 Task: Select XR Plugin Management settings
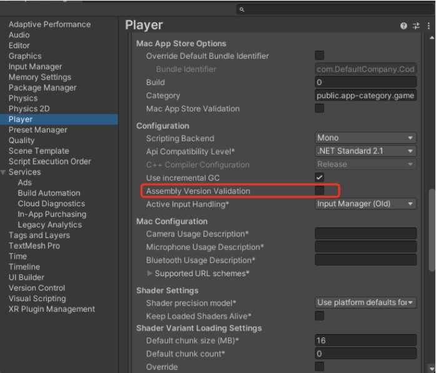[x=52, y=309]
